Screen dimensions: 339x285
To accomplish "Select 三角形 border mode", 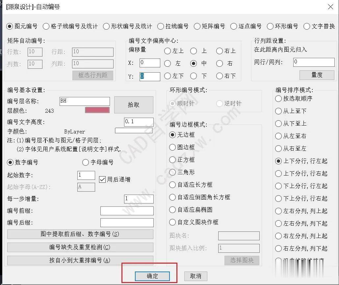I will point(172,172).
